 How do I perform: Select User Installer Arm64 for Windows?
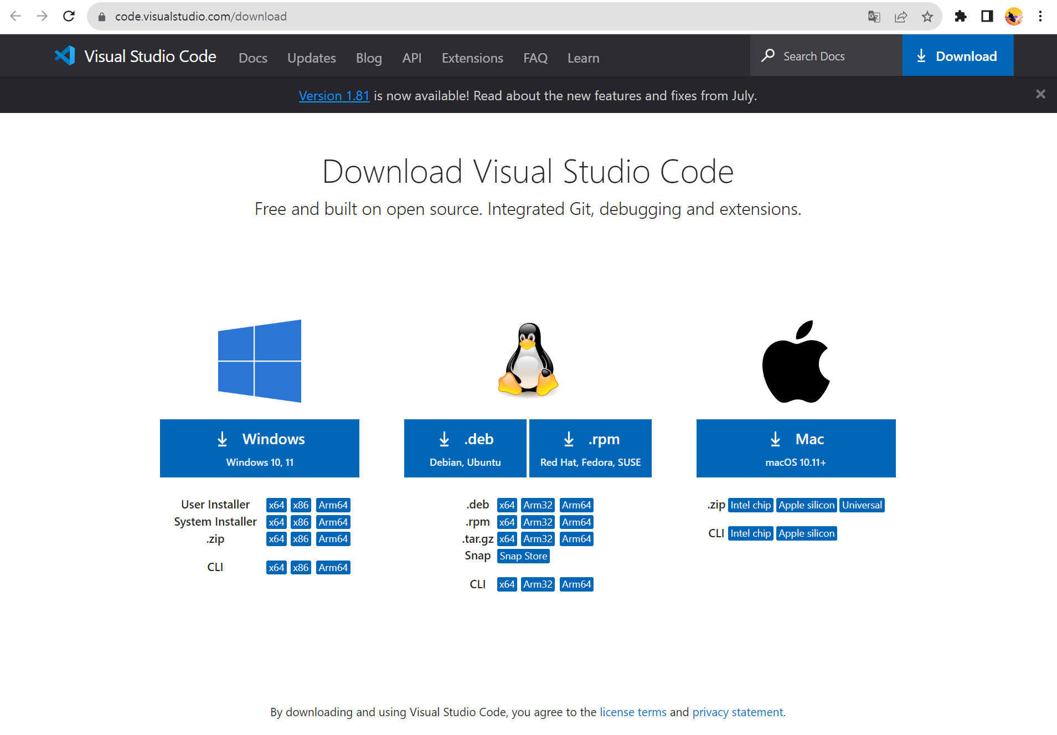[x=333, y=505]
